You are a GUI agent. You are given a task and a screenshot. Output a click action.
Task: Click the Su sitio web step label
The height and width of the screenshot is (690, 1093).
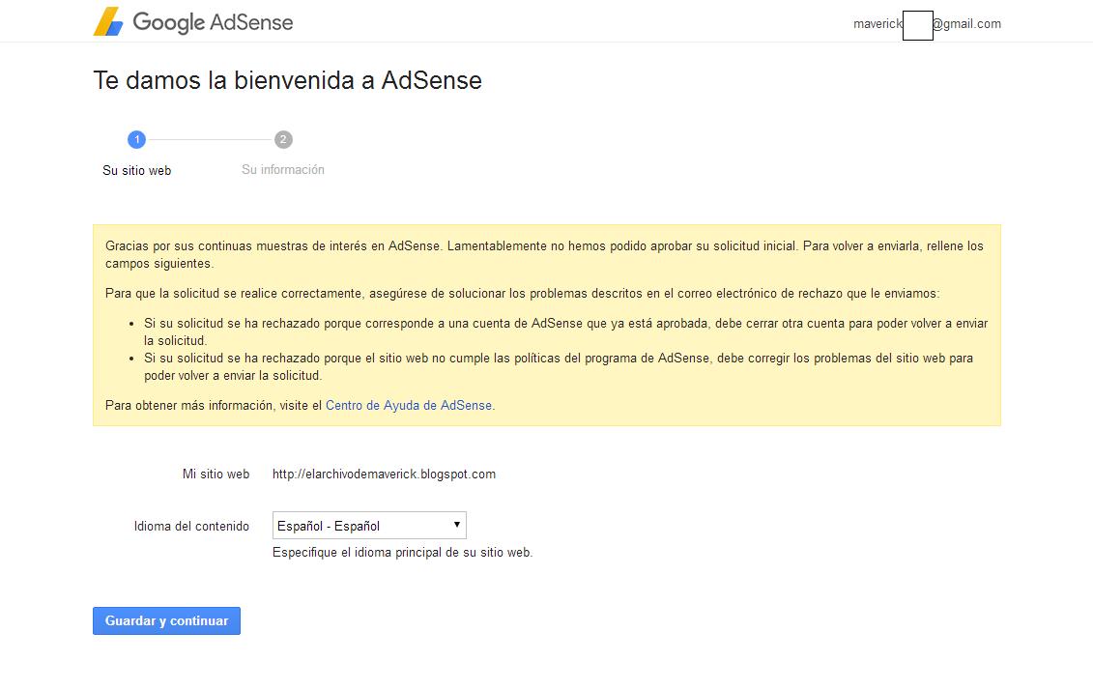(x=136, y=171)
